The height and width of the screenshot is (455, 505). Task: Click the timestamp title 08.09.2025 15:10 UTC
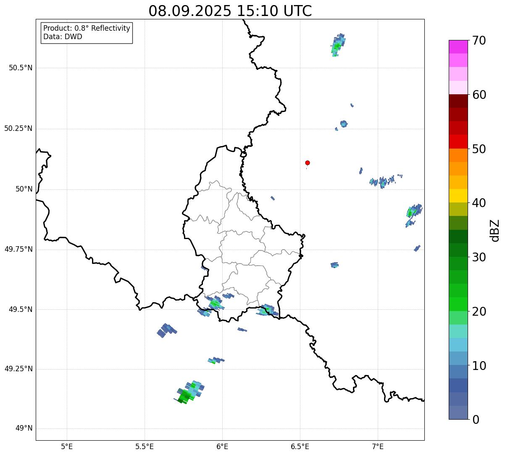[x=230, y=11]
